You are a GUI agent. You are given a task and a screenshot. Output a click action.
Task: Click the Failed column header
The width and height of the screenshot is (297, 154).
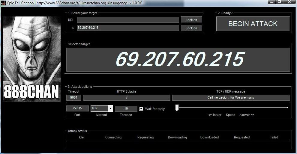274,137
